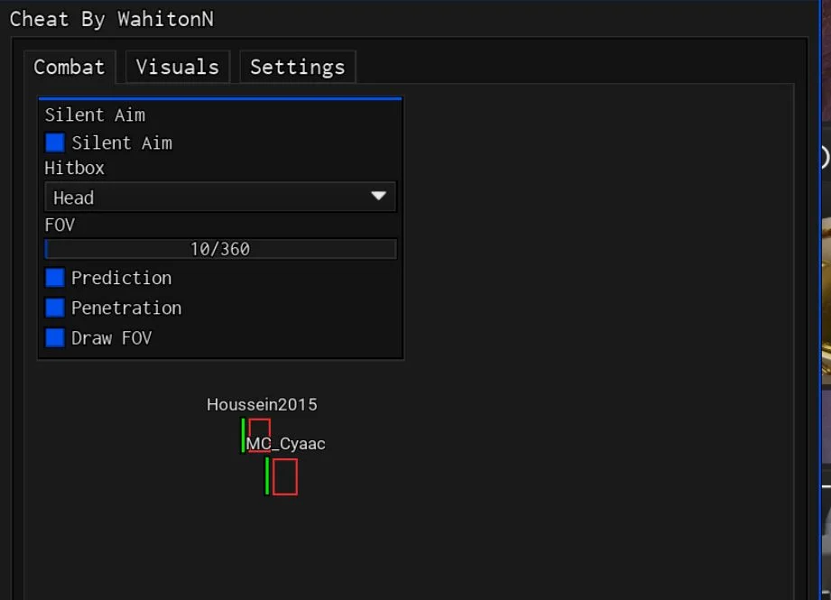The width and height of the screenshot is (831, 600).
Task: Click the MC_Cyaac player name
Action: 286,444
